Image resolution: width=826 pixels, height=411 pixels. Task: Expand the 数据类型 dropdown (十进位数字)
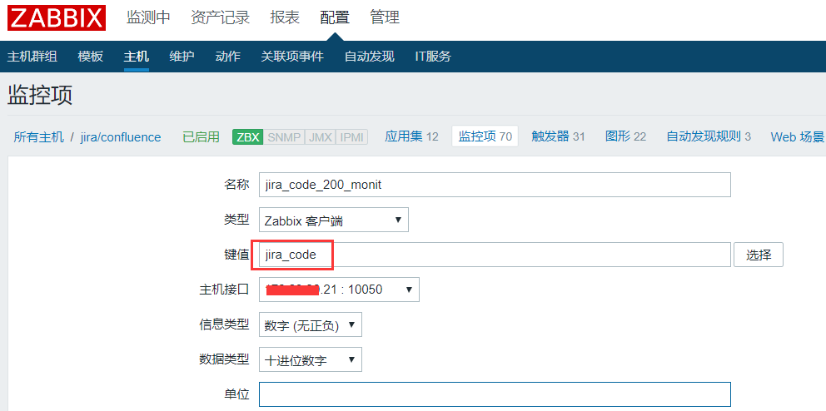(311, 359)
